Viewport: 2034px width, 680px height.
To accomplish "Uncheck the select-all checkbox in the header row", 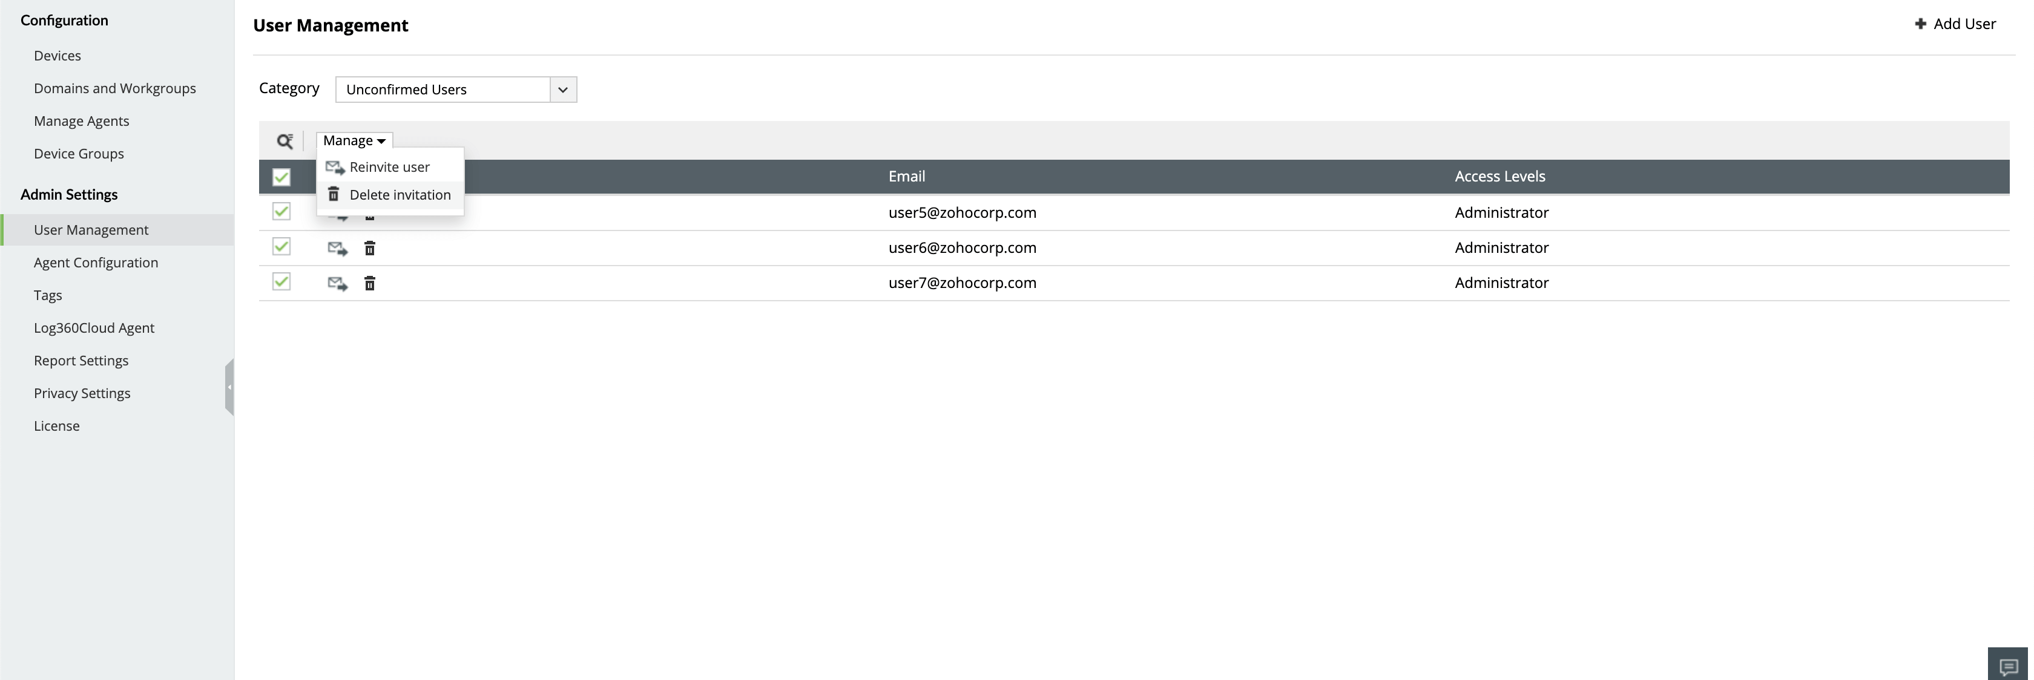I will pos(281,177).
